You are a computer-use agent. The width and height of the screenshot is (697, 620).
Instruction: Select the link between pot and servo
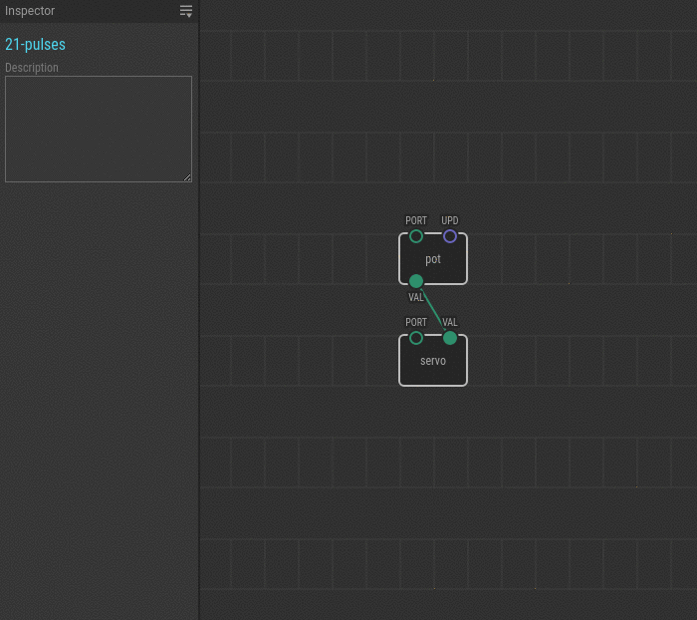[x=433, y=310]
